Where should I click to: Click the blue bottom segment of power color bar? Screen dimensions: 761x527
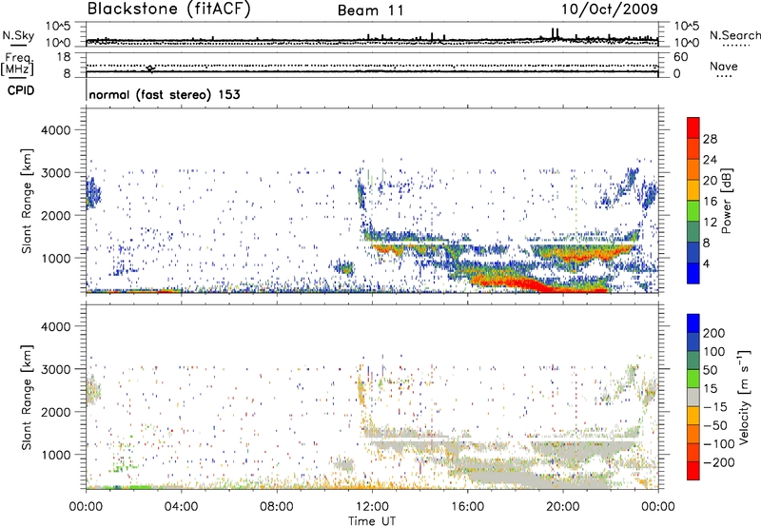coord(693,273)
